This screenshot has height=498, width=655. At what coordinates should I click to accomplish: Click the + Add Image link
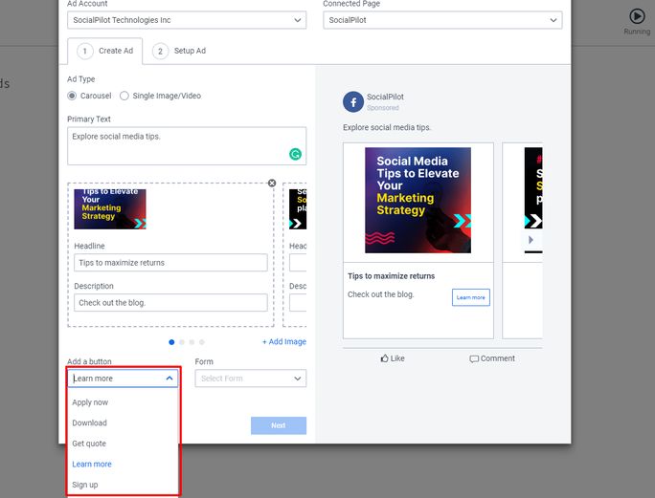[284, 341]
